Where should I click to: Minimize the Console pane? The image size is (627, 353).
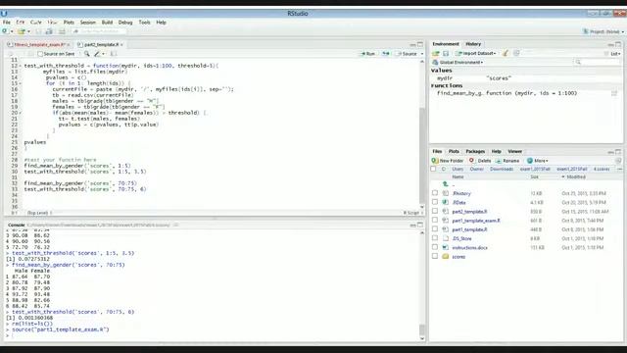click(x=412, y=226)
